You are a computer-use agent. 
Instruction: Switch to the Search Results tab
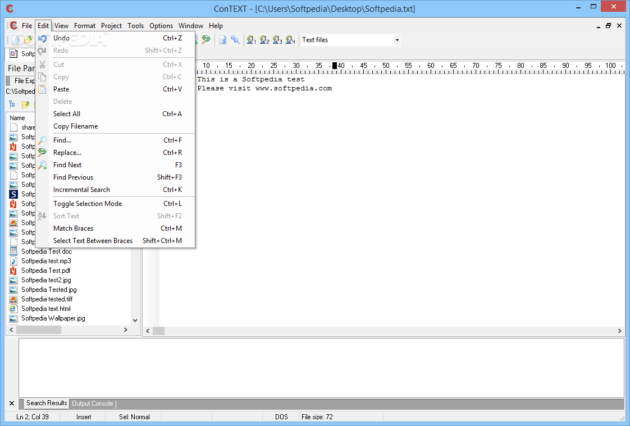pos(47,403)
